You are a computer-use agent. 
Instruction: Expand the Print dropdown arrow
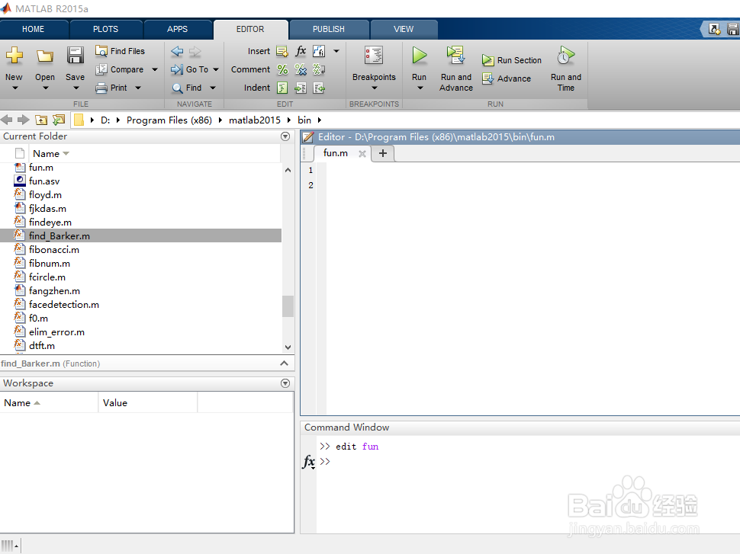(x=138, y=88)
